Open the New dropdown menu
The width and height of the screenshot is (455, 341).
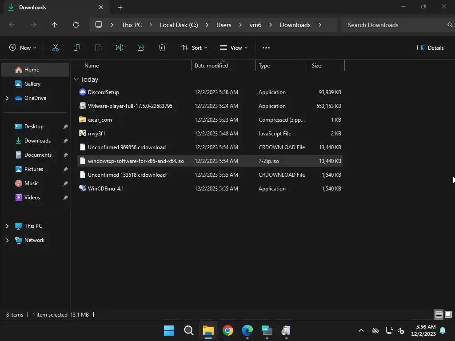coord(23,48)
